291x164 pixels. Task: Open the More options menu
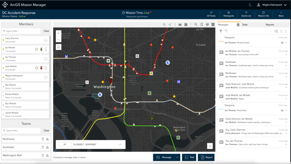coord(281,14)
